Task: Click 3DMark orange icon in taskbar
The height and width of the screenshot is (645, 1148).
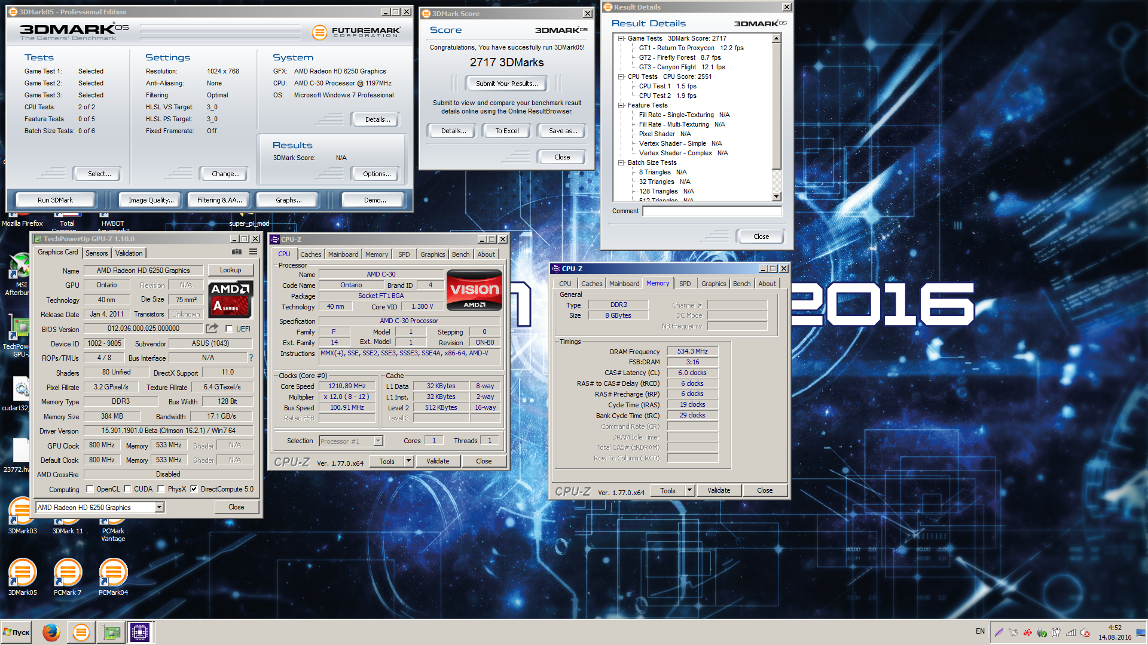Action: [x=81, y=632]
